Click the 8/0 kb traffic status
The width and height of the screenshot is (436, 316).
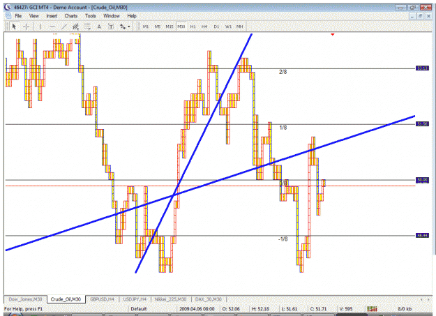405,309
